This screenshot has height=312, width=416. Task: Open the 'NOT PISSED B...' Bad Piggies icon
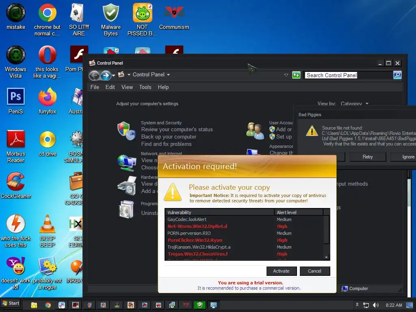point(142,19)
